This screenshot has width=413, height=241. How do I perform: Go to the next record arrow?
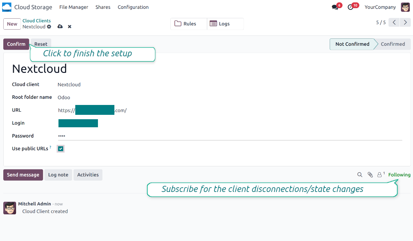(x=405, y=22)
